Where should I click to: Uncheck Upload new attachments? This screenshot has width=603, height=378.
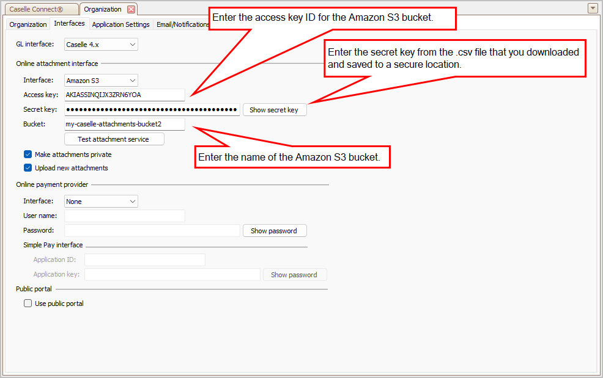point(28,168)
